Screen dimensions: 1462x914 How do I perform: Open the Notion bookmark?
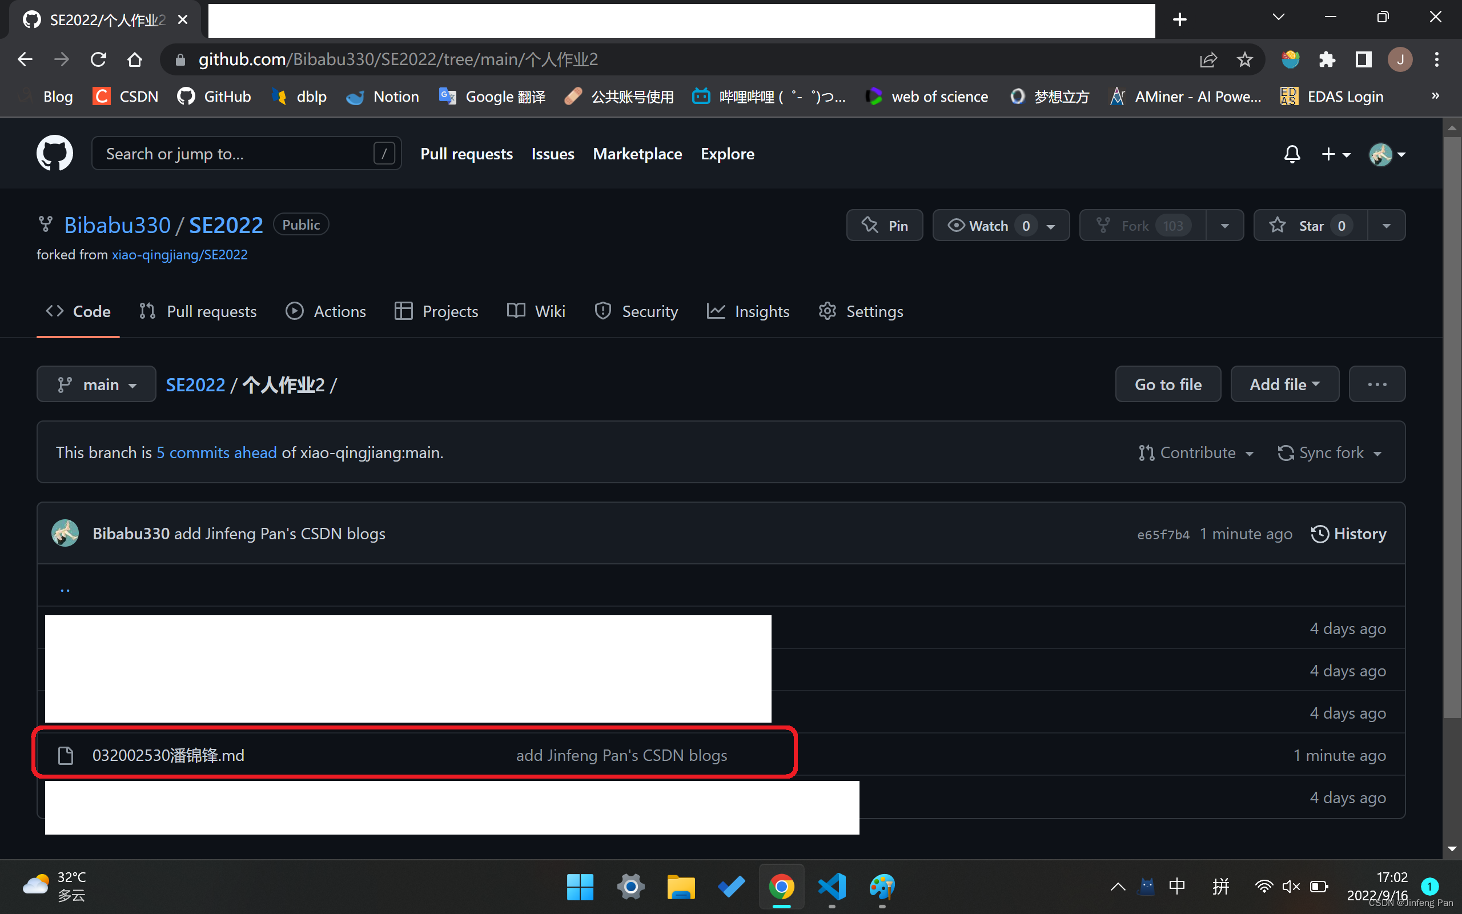[x=382, y=96]
